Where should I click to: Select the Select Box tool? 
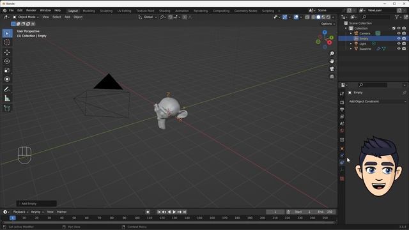coord(7,33)
